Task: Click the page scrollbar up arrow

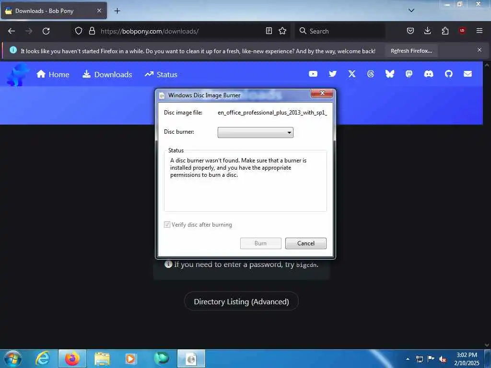Action: (487, 65)
